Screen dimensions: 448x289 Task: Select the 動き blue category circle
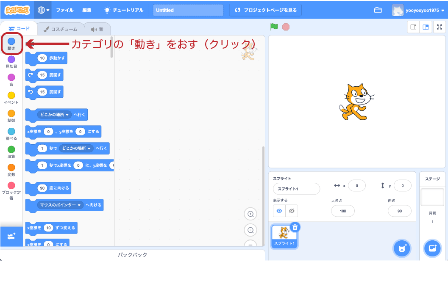11,41
